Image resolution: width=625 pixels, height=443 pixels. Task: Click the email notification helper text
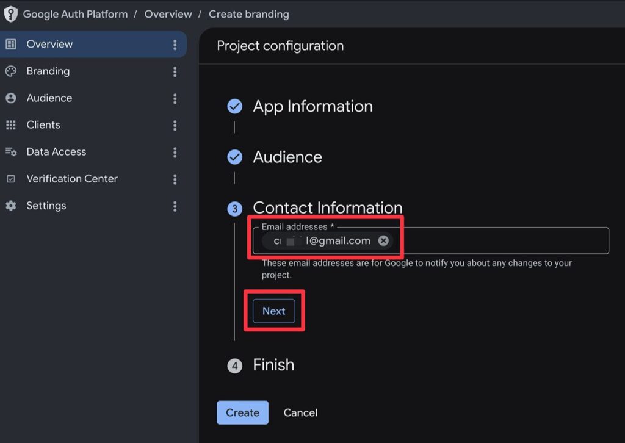tap(416, 269)
